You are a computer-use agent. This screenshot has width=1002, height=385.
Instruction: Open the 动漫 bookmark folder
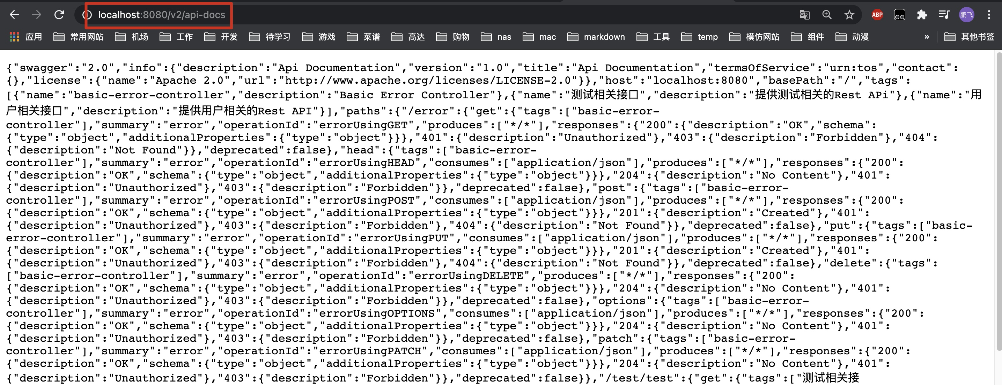pos(852,37)
